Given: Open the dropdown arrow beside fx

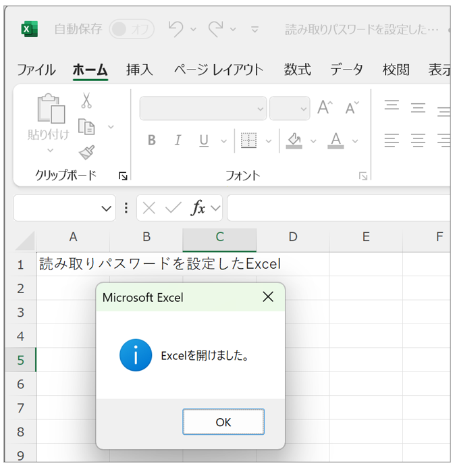Looking at the screenshot, I should point(215,208).
